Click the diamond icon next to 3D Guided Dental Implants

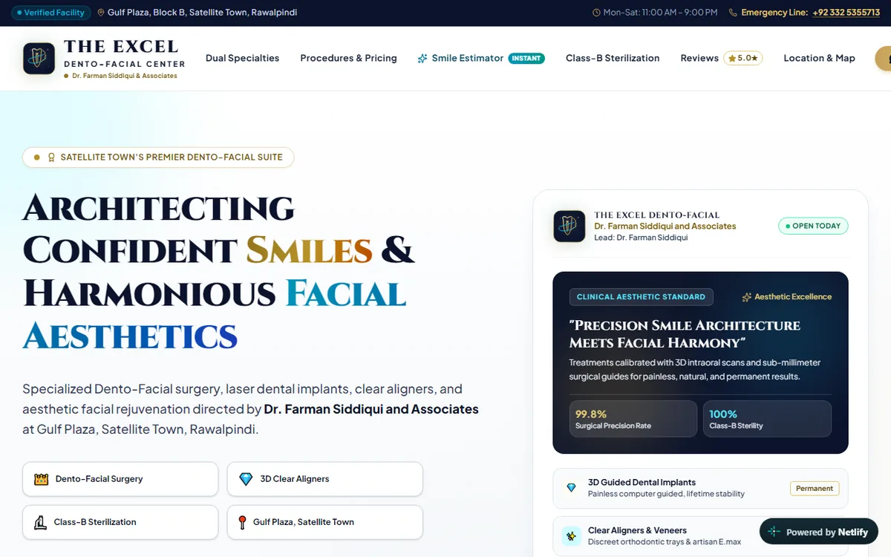pyautogui.click(x=571, y=488)
